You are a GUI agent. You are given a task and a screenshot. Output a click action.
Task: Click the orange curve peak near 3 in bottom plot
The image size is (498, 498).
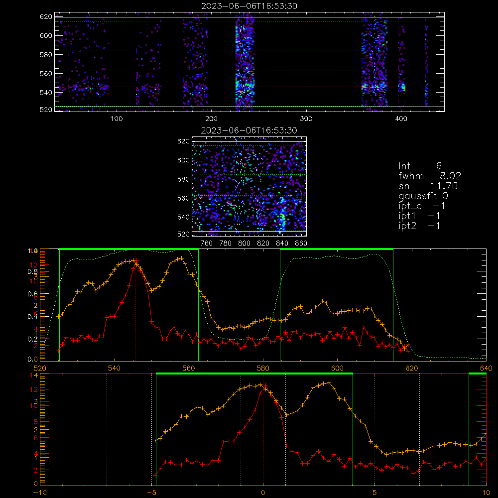pyautogui.click(x=329, y=382)
